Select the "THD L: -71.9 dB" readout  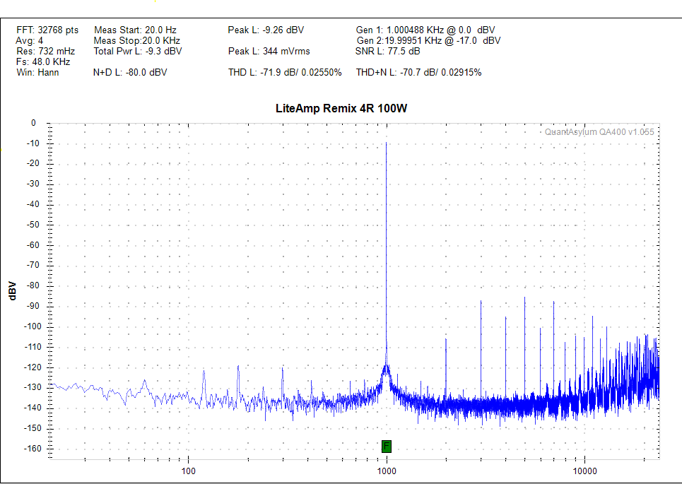point(285,72)
